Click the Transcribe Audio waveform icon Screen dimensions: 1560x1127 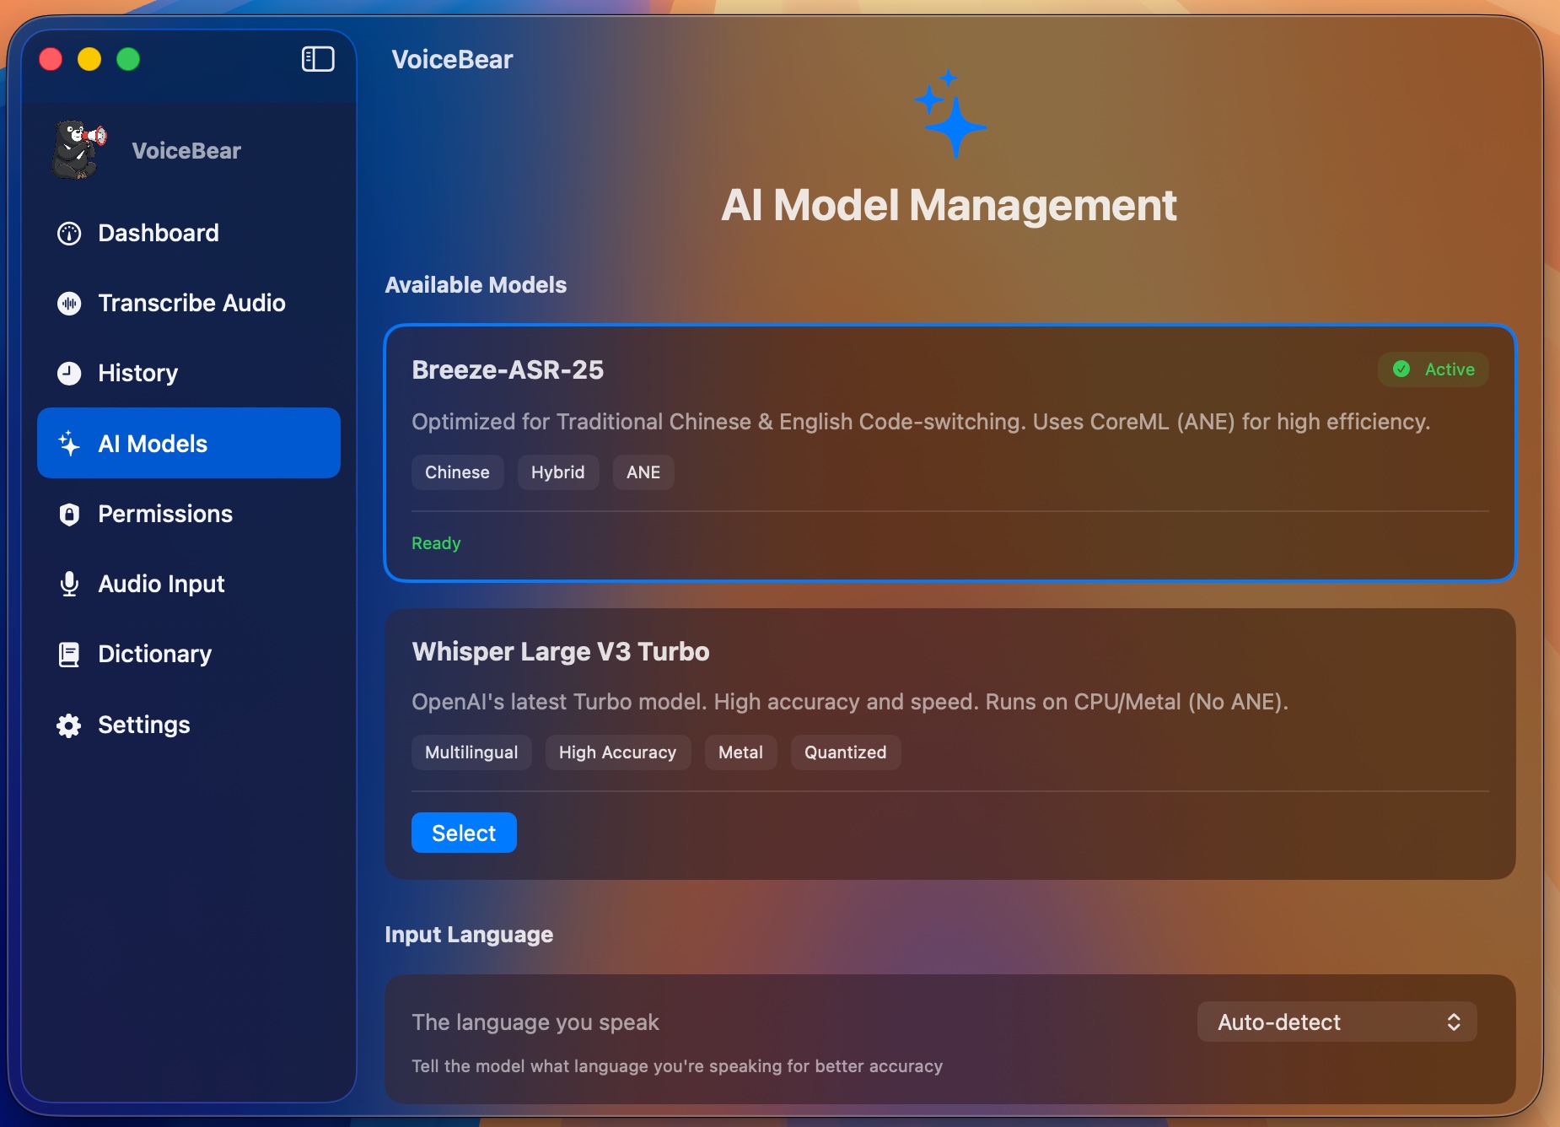tap(68, 303)
